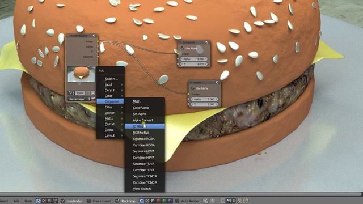Open the Matte submenu
The width and height of the screenshot is (363, 204).
(111, 118)
